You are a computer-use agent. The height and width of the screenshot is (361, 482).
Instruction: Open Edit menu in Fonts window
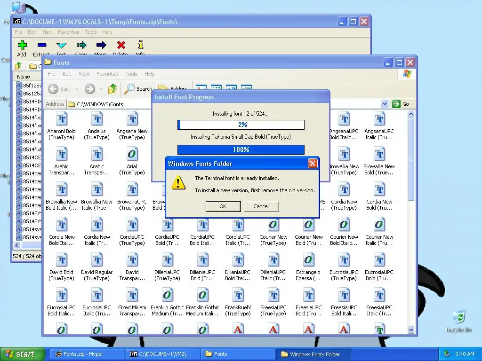pos(67,74)
